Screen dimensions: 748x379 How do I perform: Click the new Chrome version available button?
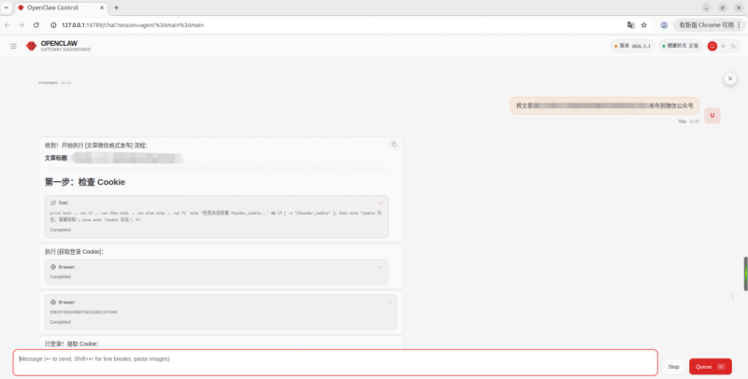[x=706, y=25]
